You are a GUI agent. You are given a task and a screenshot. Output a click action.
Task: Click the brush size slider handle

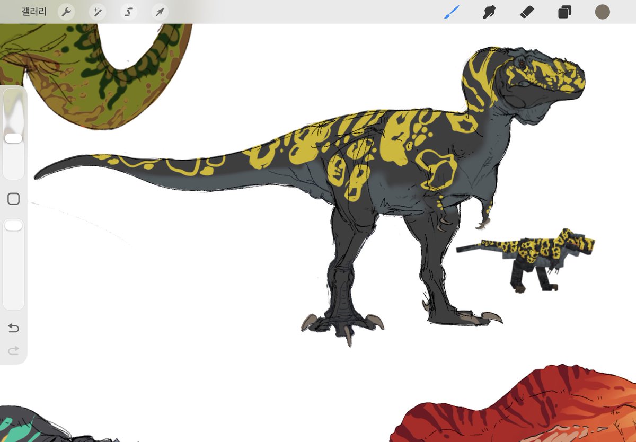click(13, 138)
